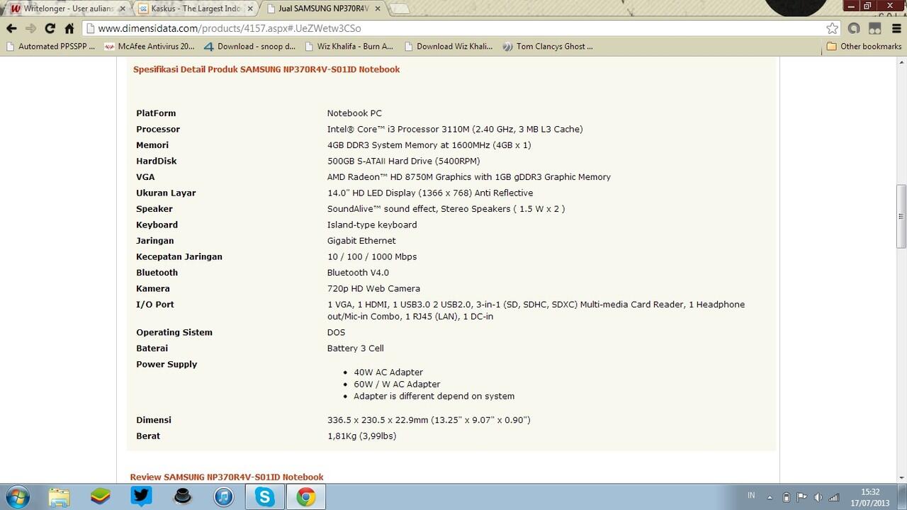Viewport: 907px width, 510px height.
Task: Open the McAfee Antivirus bookmark
Action: [150, 47]
